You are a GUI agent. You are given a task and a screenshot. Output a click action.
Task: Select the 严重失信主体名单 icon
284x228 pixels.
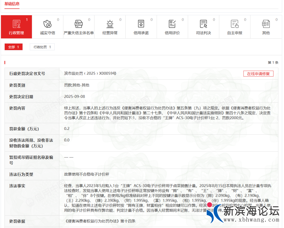coord(79,24)
